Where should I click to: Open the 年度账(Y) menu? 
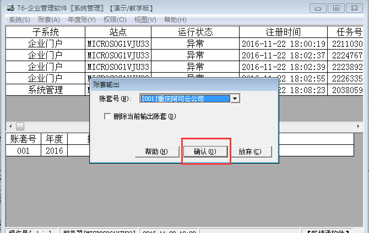[x=82, y=20]
